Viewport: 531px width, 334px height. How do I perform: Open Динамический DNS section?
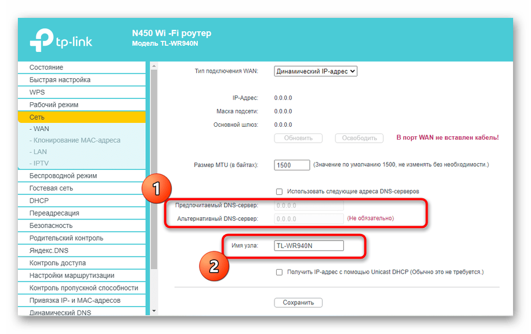pos(82,312)
